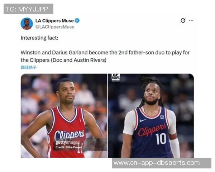Click the Credit: Mike Powell caption
215x172 pixels.
[x=69, y=147]
